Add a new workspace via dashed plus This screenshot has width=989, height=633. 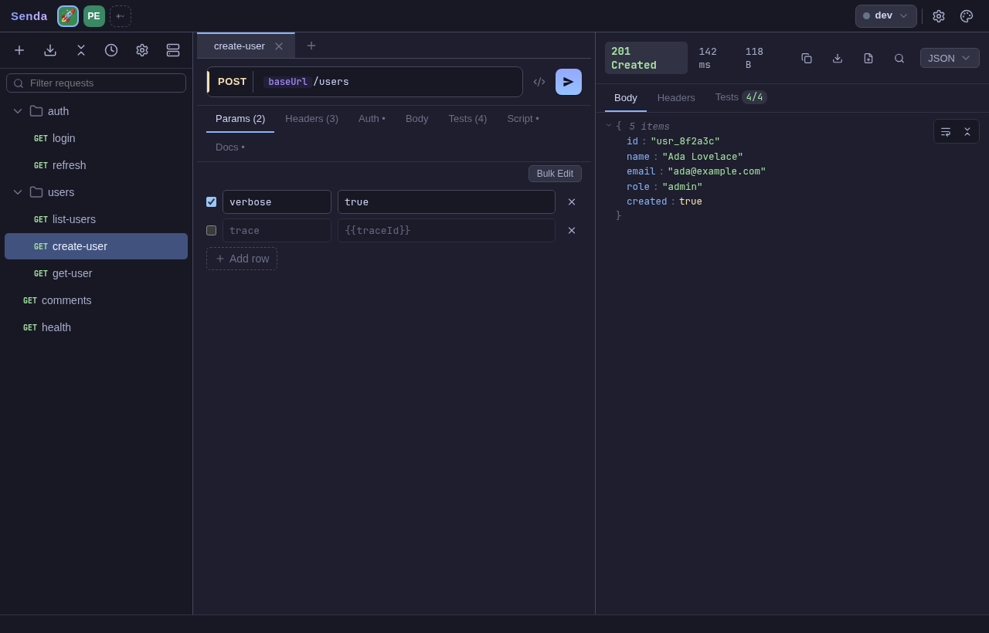pyautogui.click(x=121, y=16)
